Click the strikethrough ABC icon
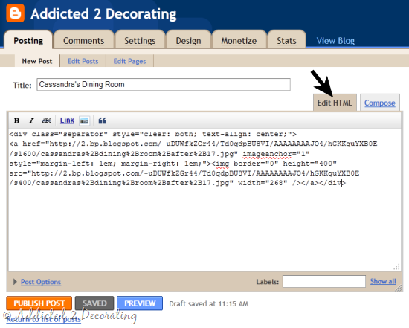Screen dimensions: 409x328 pos(46,120)
